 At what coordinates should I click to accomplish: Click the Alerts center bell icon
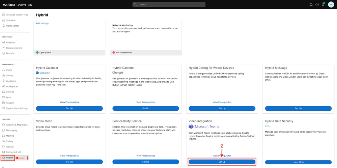coord(3,26)
